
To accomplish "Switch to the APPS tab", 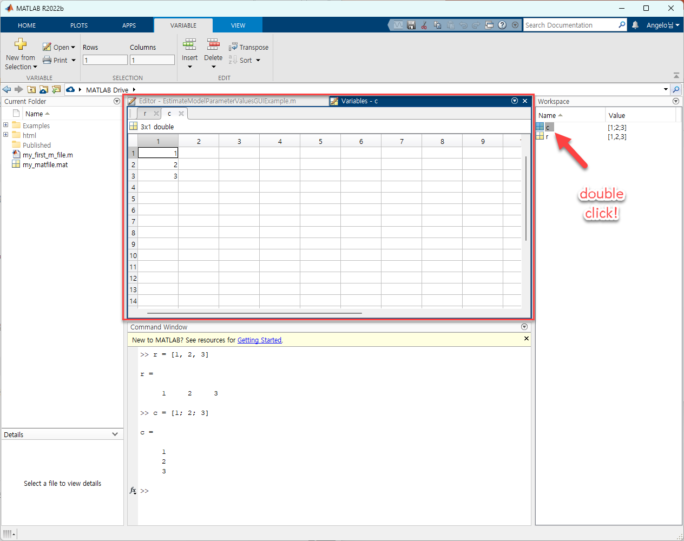I will coord(129,25).
